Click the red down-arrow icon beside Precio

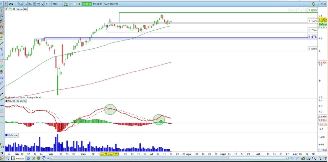(6, 9)
